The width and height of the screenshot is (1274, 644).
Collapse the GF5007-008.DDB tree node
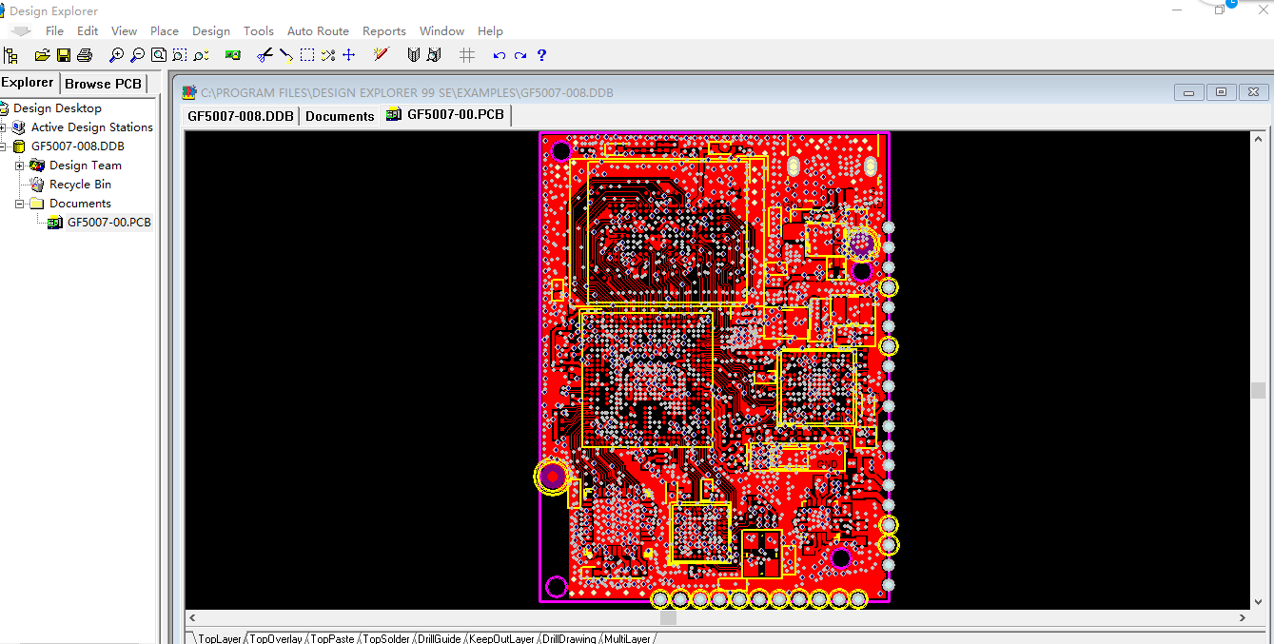click(x=3, y=146)
